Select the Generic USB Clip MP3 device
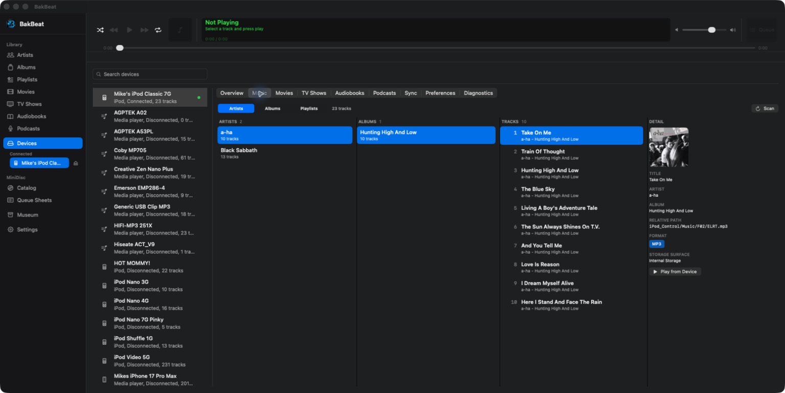This screenshot has width=785, height=393. [x=150, y=210]
